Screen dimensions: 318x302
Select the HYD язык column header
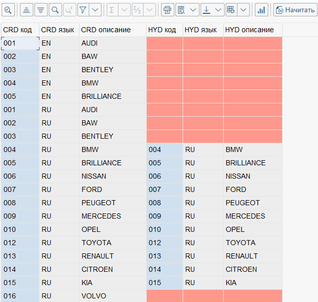203,30
